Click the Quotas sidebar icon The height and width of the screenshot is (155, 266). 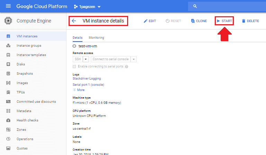coord(8,148)
